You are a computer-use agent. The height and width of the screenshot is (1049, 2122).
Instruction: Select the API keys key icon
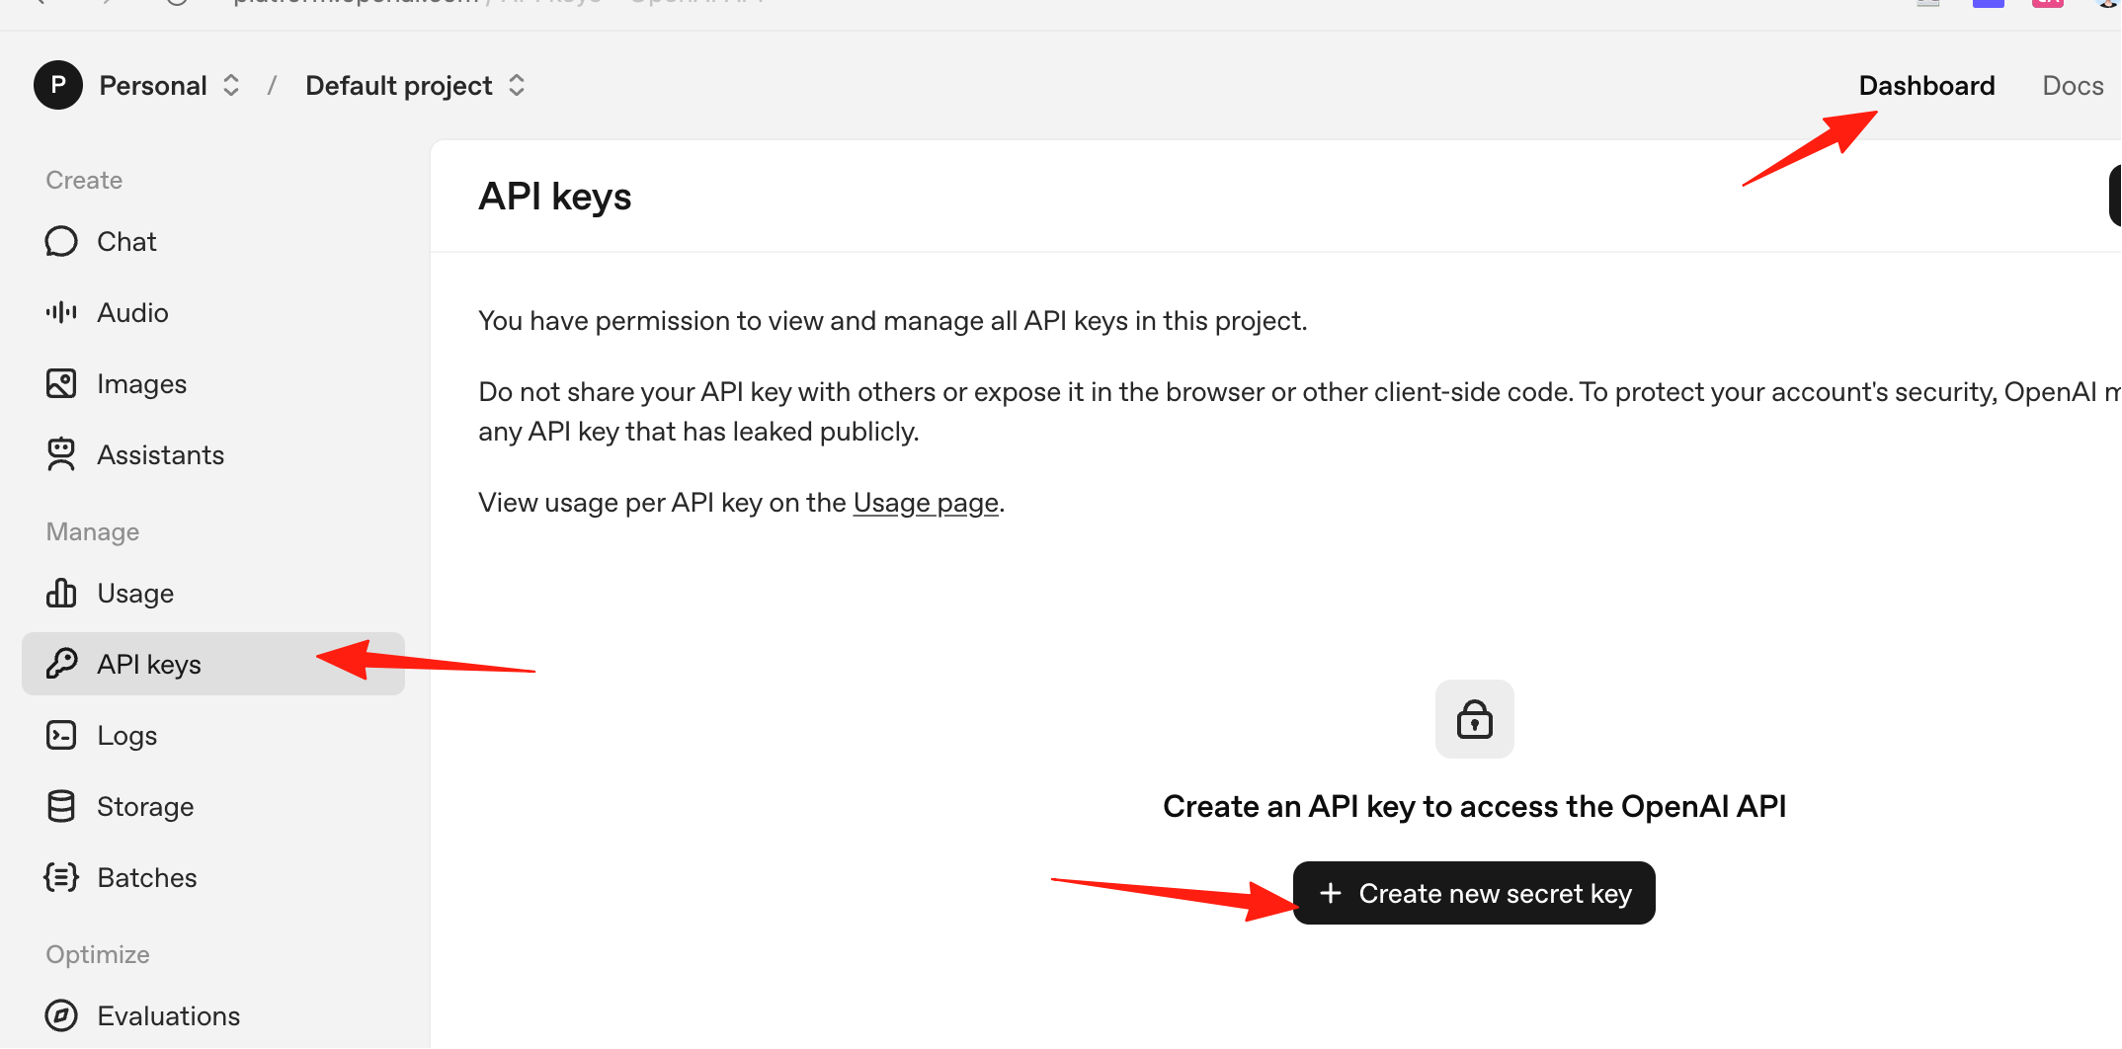(x=61, y=664)
